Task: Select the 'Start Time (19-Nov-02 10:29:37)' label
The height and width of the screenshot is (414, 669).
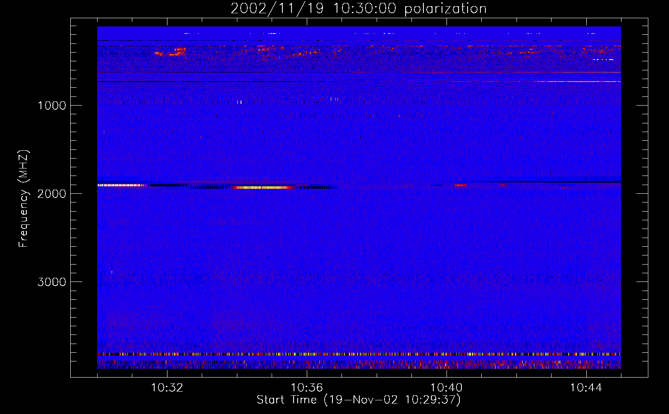Action: point(358,400)
